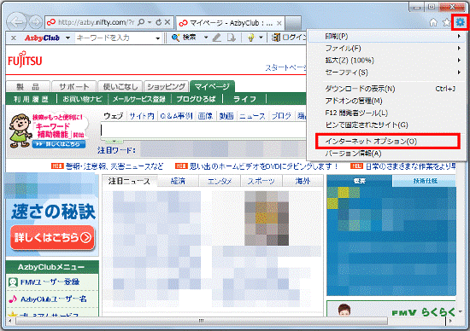Image resolution: width=470 pixels, height=331 pixels.
Task: Open a new blank tab
Action: (293, 23)
